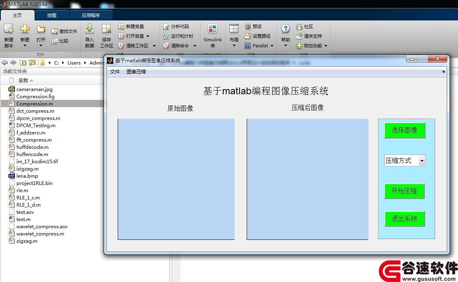
Task: Click the Open (打开) folder icon
Action: coord(41,29)
